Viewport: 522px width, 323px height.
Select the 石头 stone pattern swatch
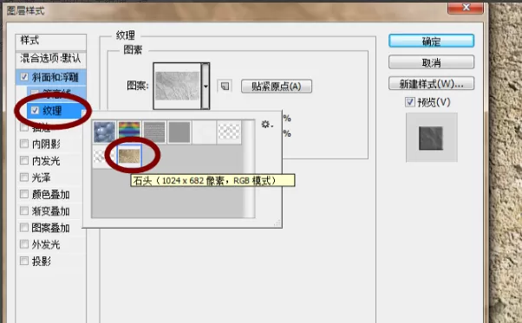[129, 156]
